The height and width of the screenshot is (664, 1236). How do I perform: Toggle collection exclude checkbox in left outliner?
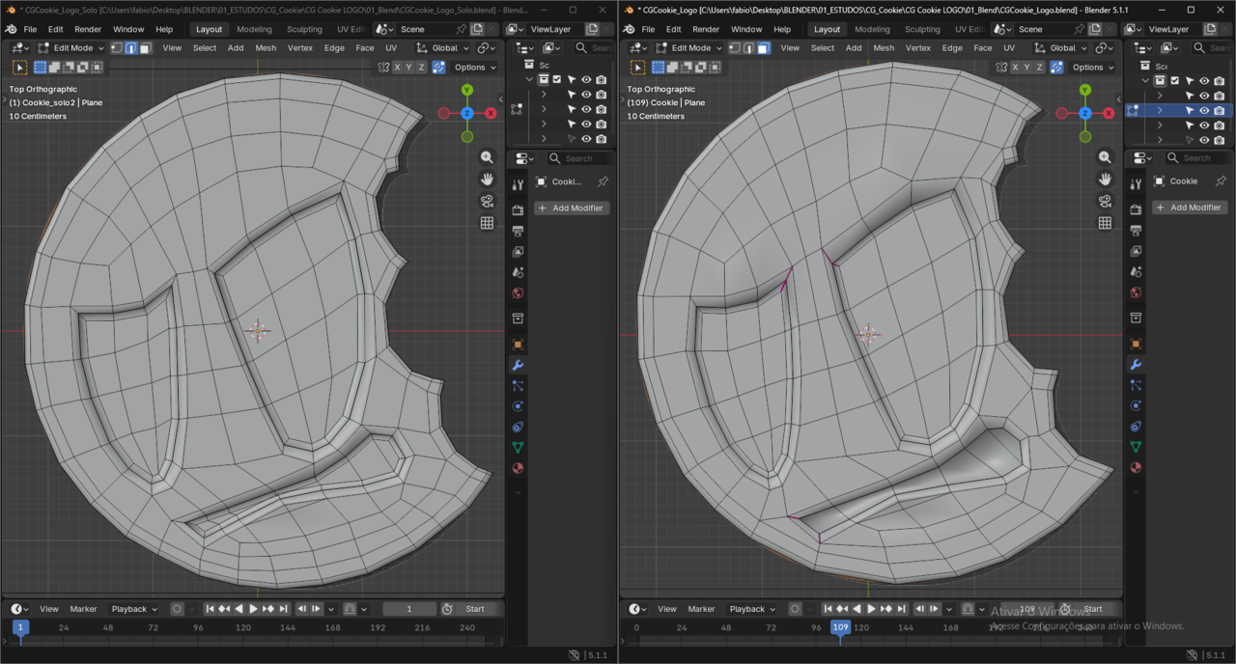coord(556,80)
